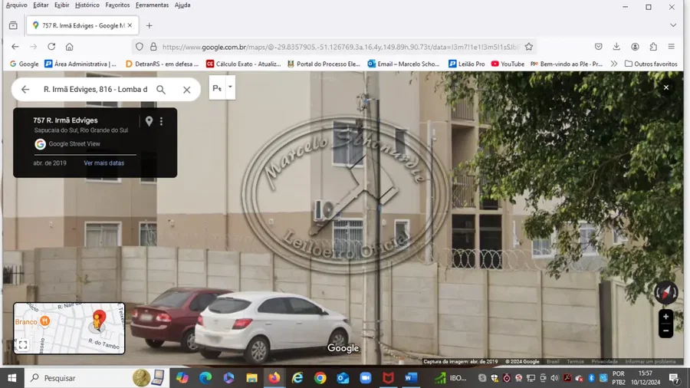690x388 pixels.
Task: Open the browser home page
Action: pyautogui.click(x=70, y=47)
